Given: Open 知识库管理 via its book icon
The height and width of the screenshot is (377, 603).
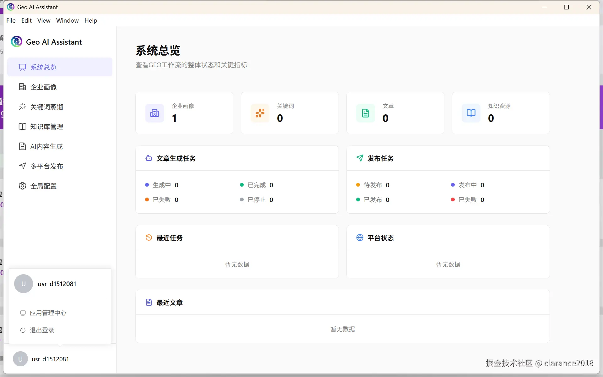Looking at the screenshot, I should click(x=22, y=126).
